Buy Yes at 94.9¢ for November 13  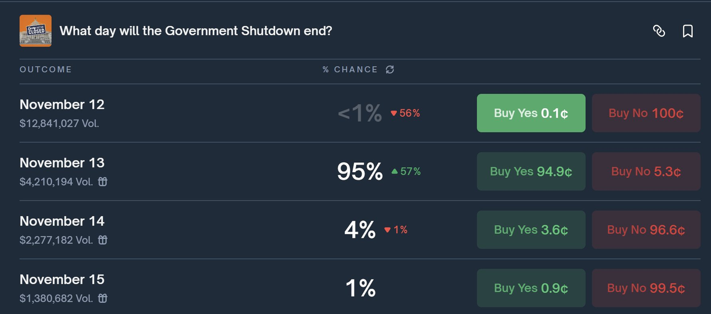pyautogui.click(x=531, y=172)
